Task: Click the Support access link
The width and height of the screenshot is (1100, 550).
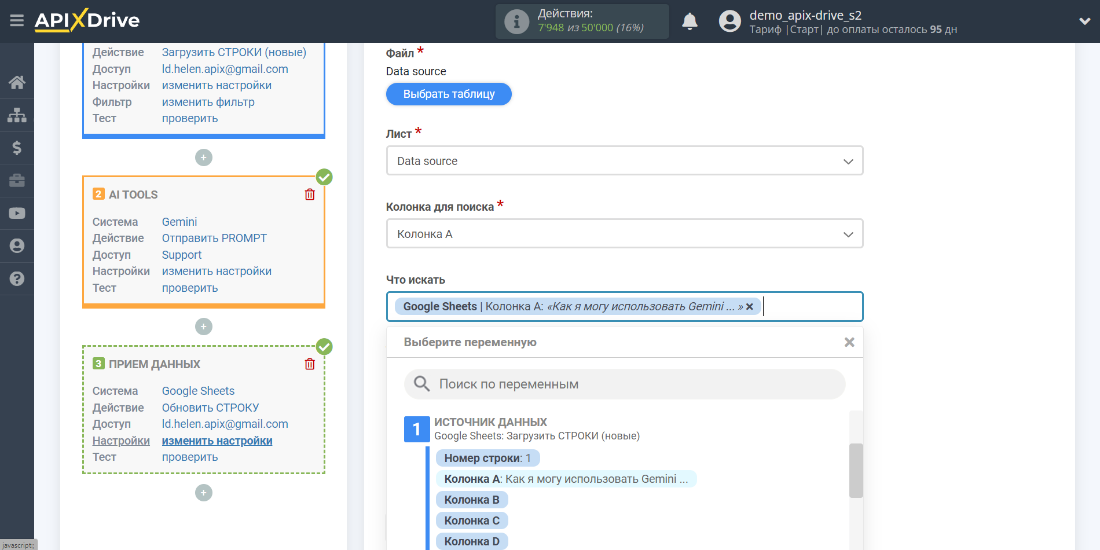Action: 182,255
